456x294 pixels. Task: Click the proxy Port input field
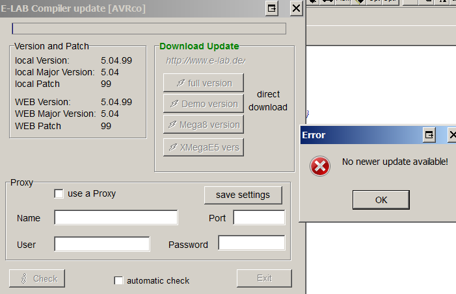tap(259, 217)
